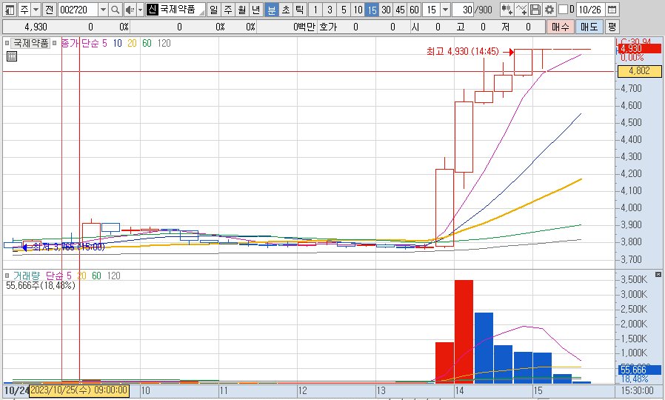
Task: Open the candlestick chart add tool
Action: click(x=507, y=10)
